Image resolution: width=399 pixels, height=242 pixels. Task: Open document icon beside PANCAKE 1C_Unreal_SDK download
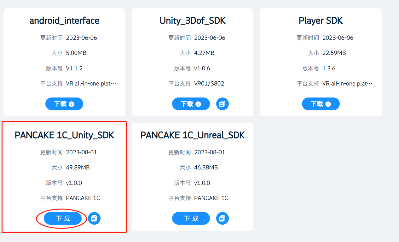(223, 218)
